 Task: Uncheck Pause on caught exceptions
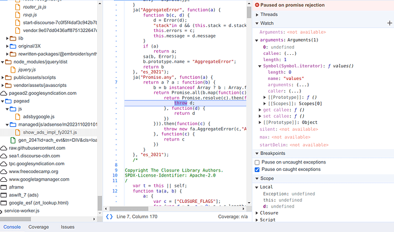pos(257,170)
